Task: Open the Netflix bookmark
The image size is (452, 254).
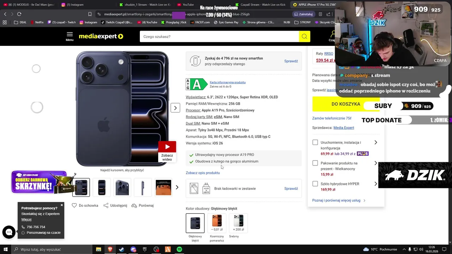Action: click(x=37, y=22)
